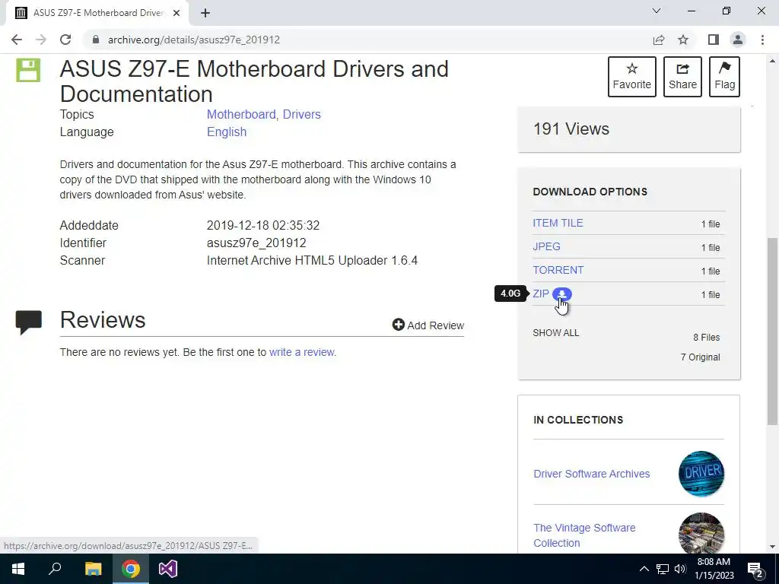This screenshot has width=779, height=584.
Task: Open the Drivers topic link
Action: 301,114
